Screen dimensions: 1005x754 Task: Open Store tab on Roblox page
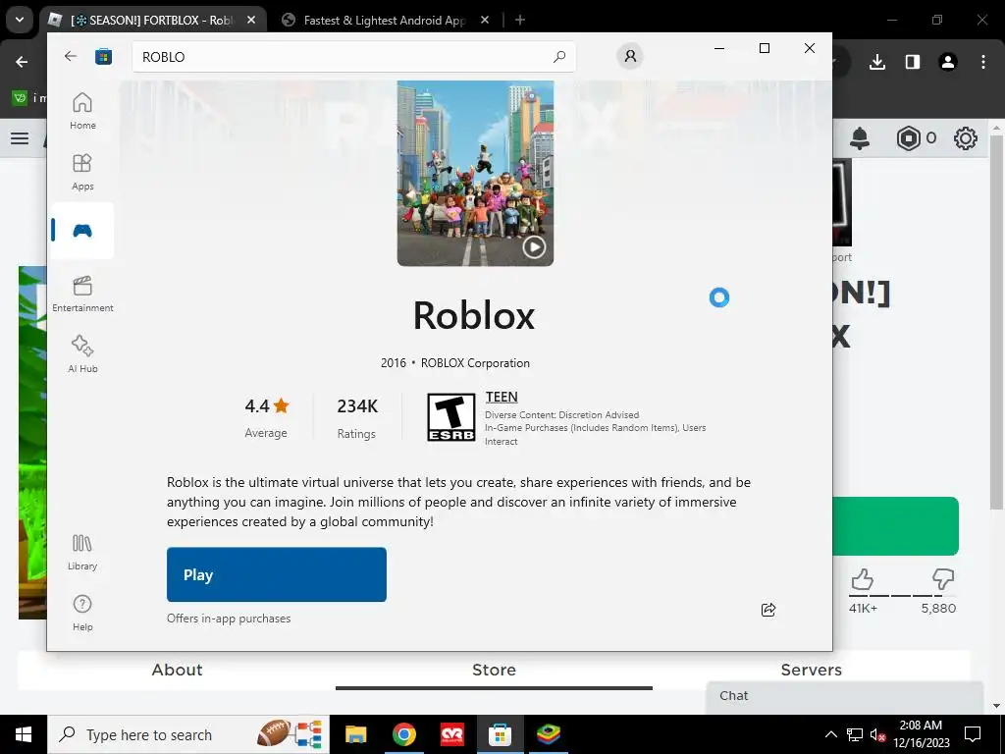pos(495,670)
